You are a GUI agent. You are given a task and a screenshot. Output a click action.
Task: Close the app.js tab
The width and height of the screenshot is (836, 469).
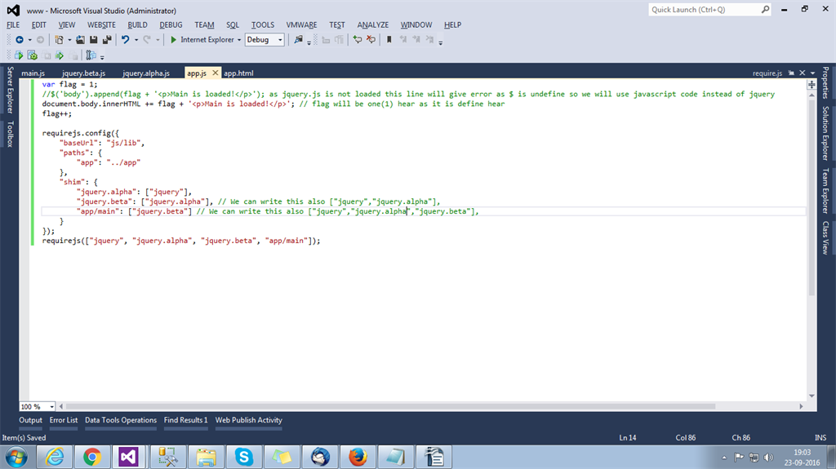click(x=216, y=73)
